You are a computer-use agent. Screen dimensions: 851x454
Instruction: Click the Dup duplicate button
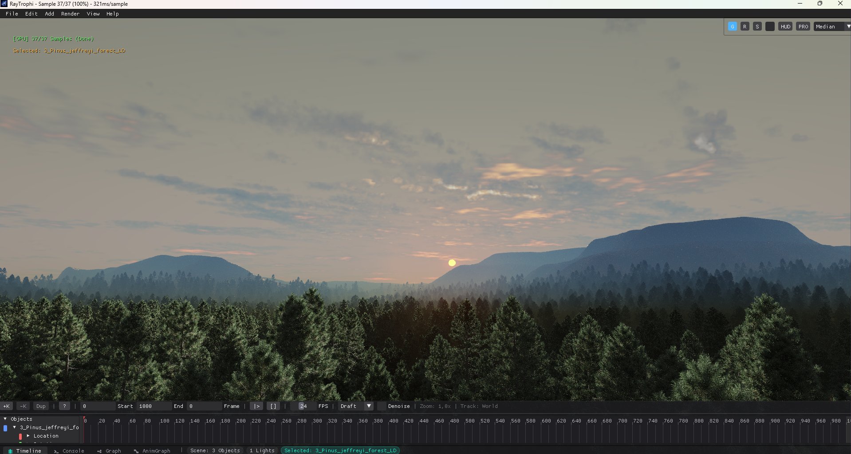click(x=41, y=406)
